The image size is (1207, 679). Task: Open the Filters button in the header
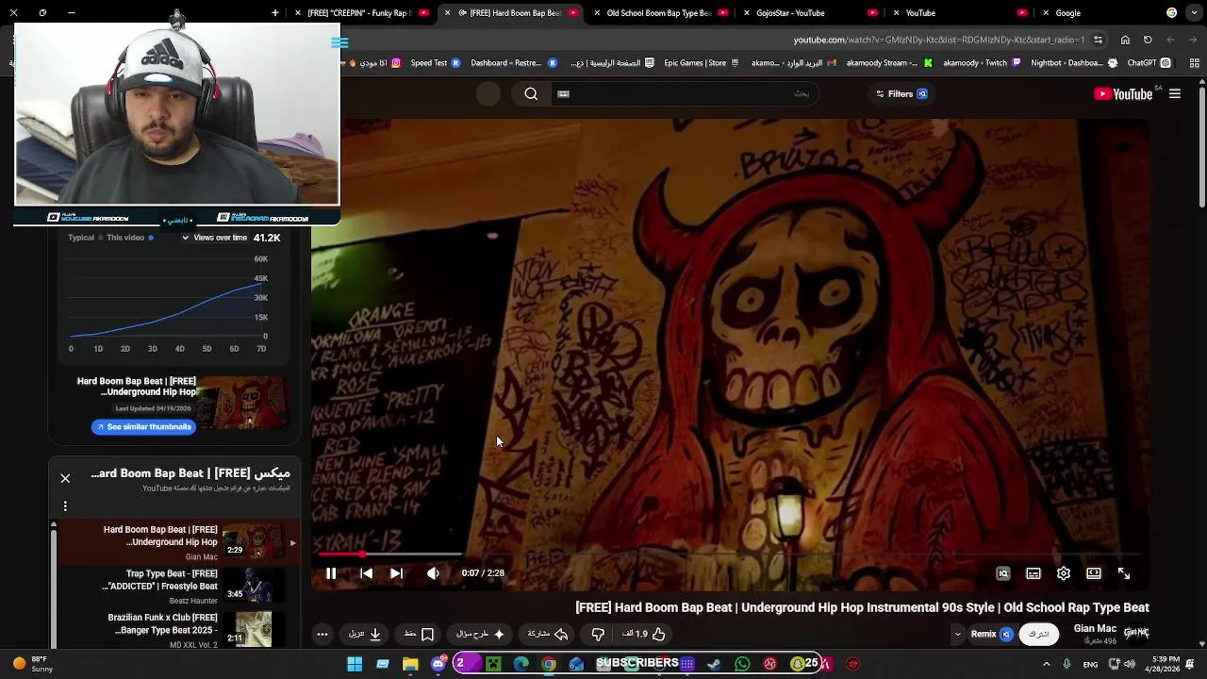click(901, 93)
